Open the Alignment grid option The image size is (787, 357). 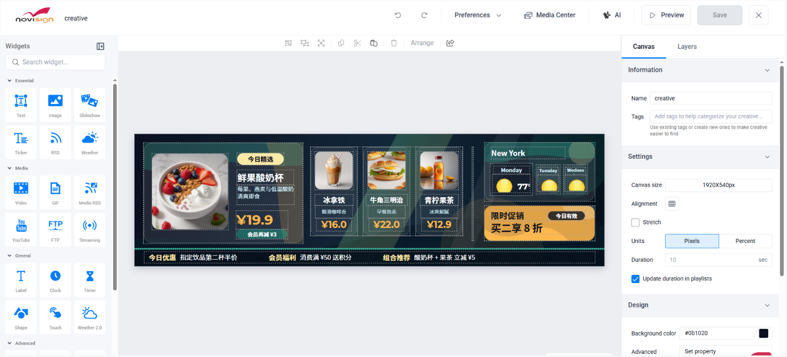(x=672, y=204)
